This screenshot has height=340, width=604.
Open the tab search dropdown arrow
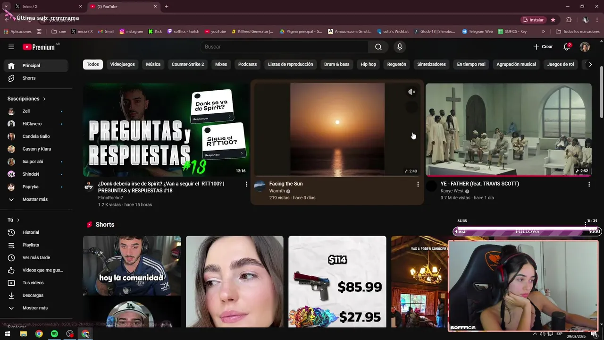click(6, 7)
